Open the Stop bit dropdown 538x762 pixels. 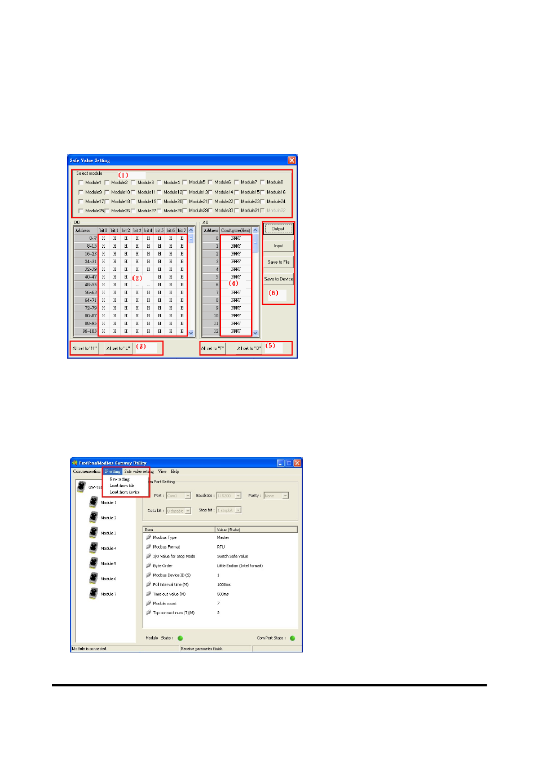238,510
